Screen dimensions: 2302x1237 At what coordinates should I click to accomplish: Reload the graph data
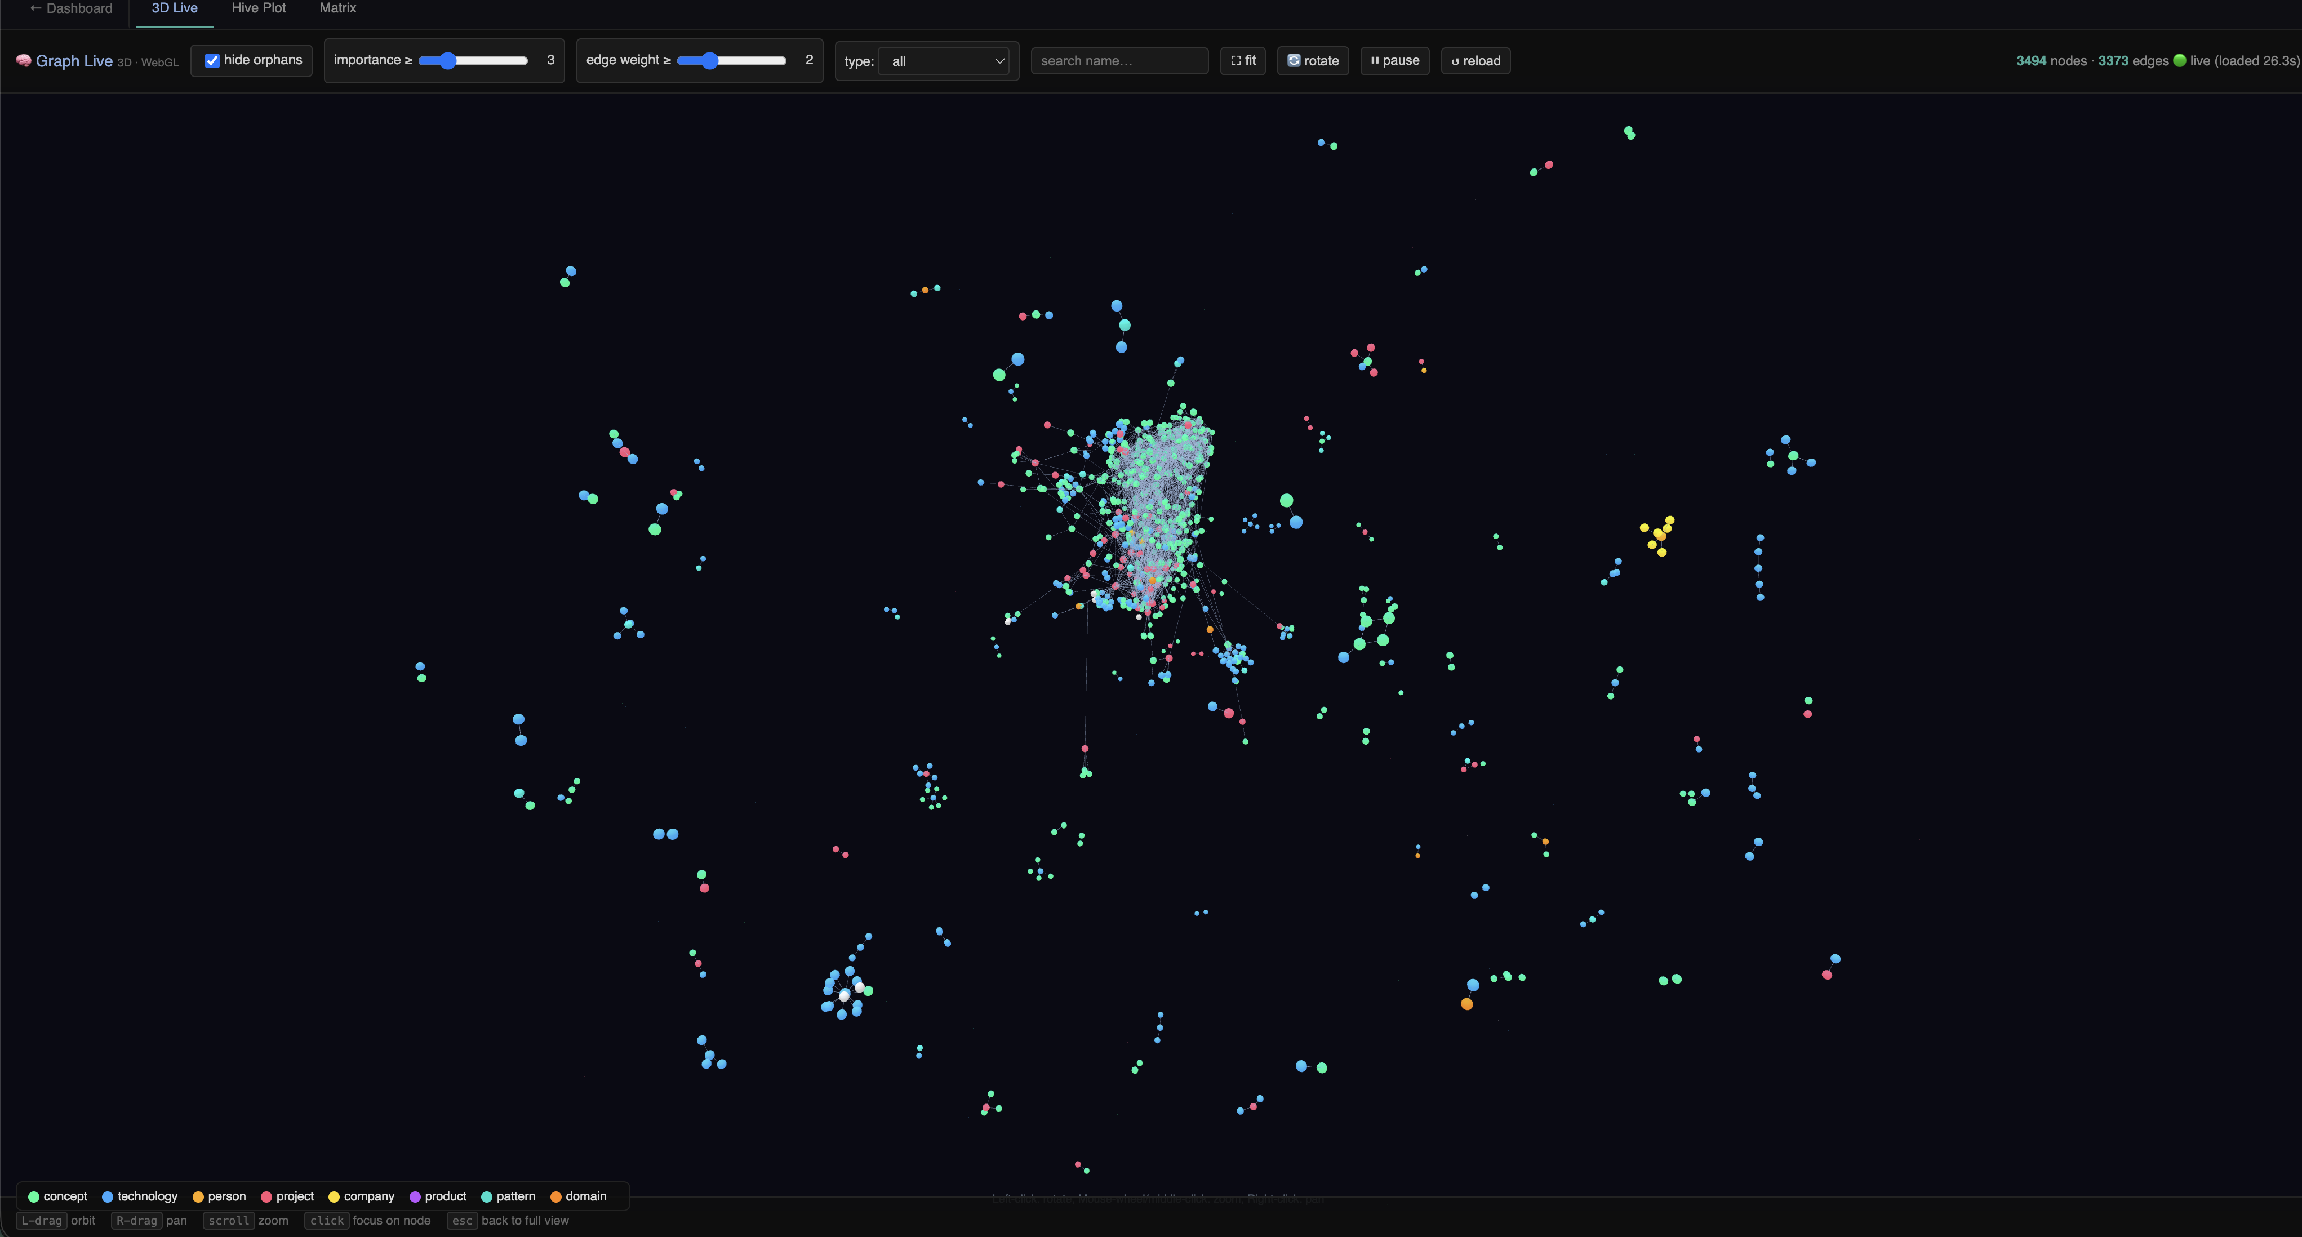click(x=1476, y=61)
